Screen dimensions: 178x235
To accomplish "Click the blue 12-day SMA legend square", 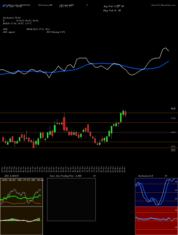I will (x=4, y=6).
